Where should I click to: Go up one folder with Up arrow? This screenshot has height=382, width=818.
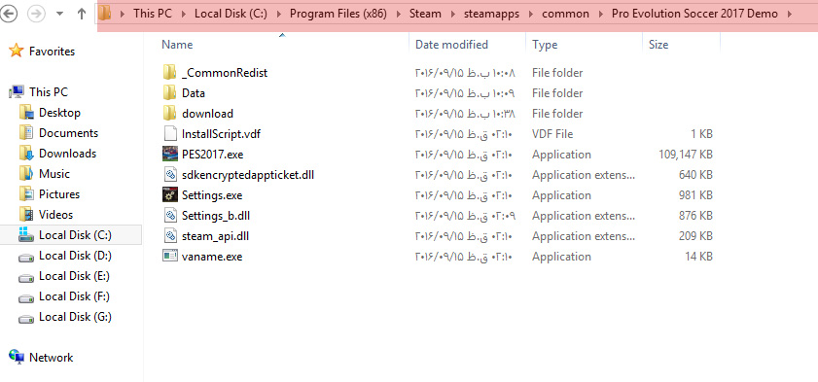(x=82, y=14)
